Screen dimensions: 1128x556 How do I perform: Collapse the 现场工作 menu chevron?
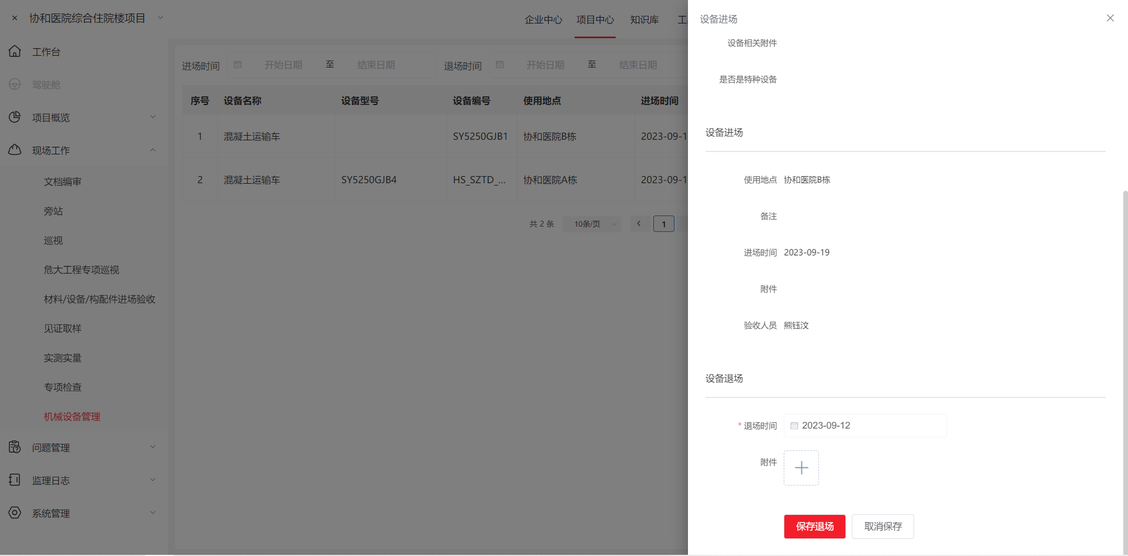pyautogui.click(x=153, y=150)
